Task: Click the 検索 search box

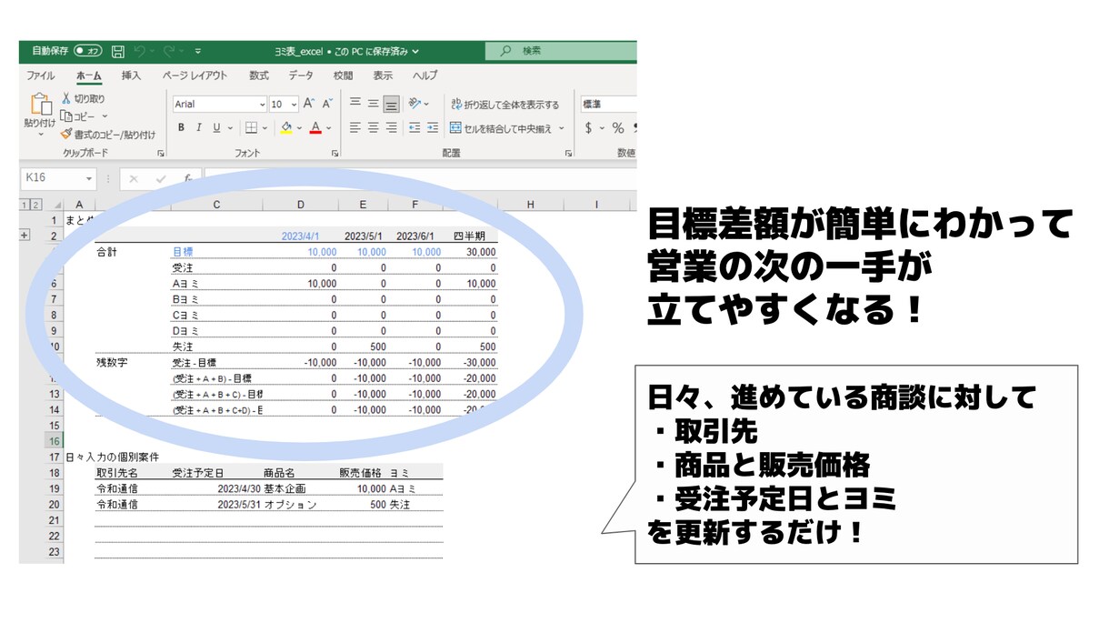Action: (x=561, y=51)
